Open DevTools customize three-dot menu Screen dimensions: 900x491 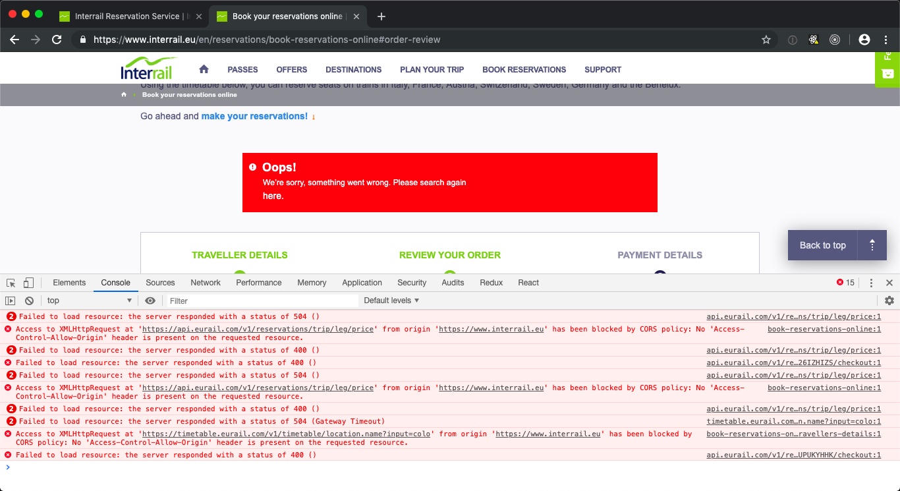pos(871,283)
